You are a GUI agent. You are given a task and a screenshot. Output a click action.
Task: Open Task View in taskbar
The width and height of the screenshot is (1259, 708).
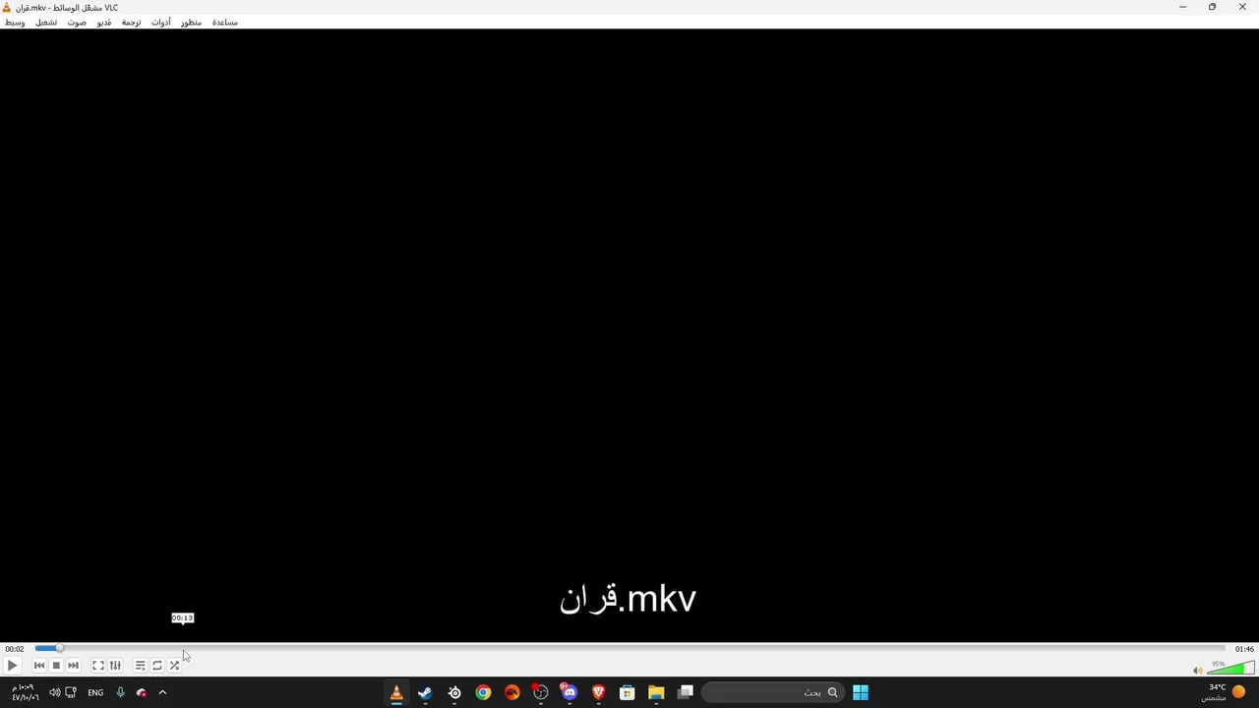point(686,692)
